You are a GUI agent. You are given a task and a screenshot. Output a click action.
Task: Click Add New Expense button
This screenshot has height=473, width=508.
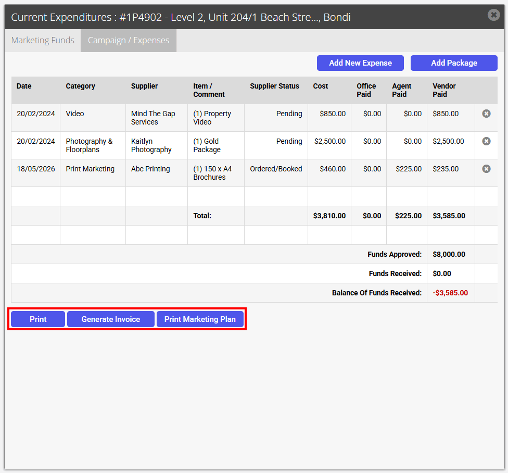(360, 63)
